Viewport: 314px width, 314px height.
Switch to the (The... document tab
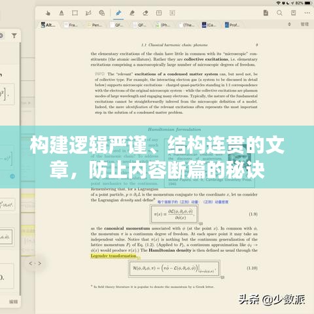click(x=186, y=25)
